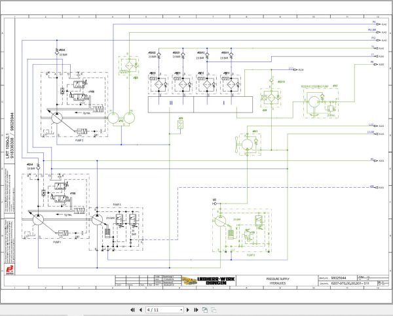Click the RESERVE STEERING PUMP label
Viewport: 393px width, 316px height.
tap(314, 86)
